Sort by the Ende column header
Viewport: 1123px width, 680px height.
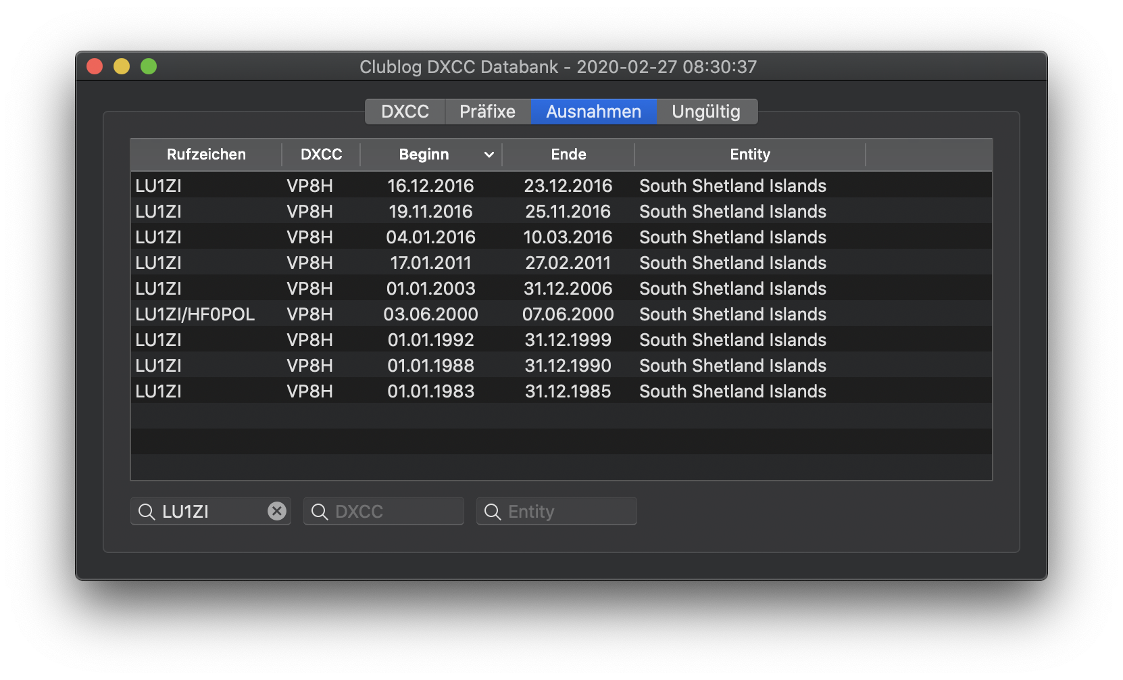[568, 155]
